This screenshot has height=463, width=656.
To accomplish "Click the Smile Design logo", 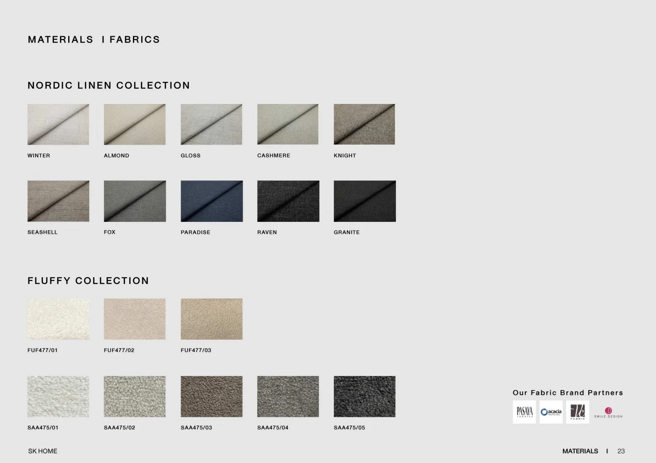I will pos(608,412).
